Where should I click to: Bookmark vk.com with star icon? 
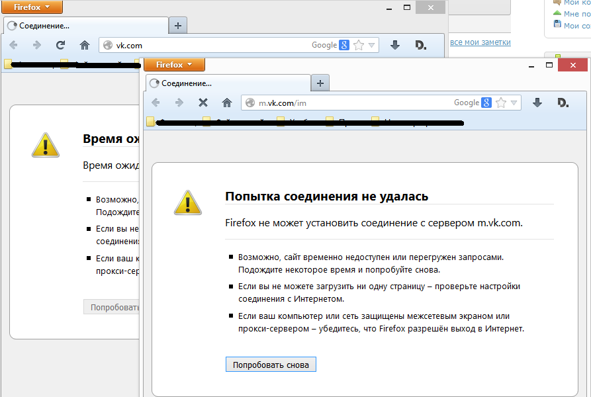[359, 45]
